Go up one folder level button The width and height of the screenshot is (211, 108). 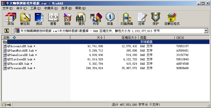tap(7, 31)
